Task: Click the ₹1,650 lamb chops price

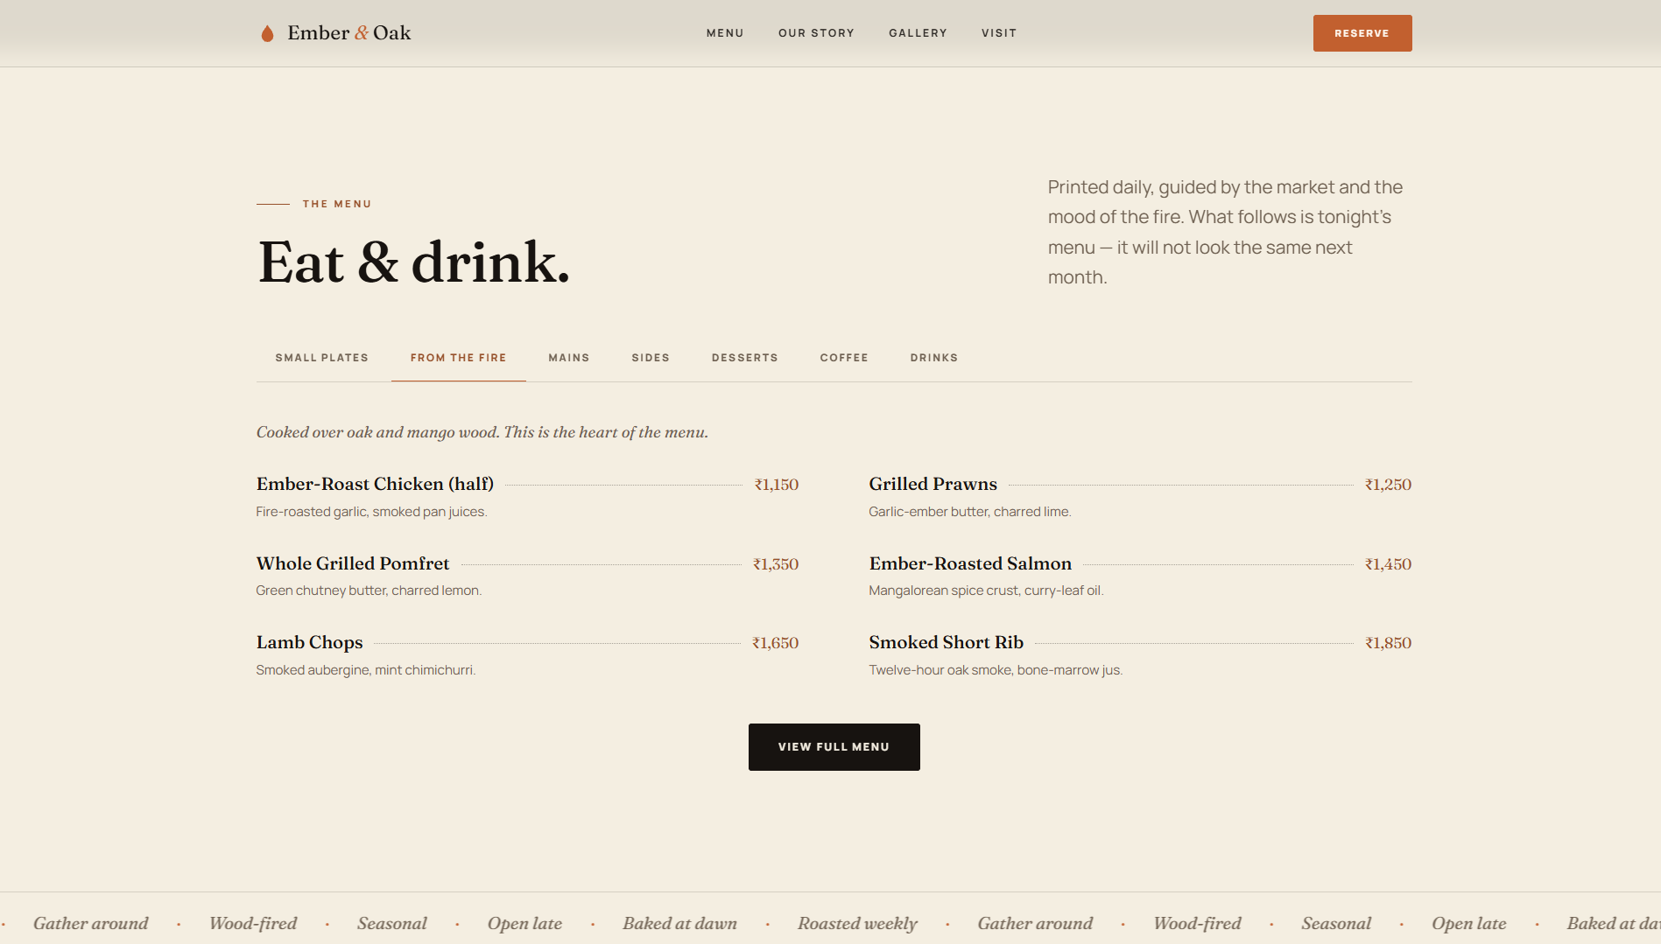Action: (776, 643)
